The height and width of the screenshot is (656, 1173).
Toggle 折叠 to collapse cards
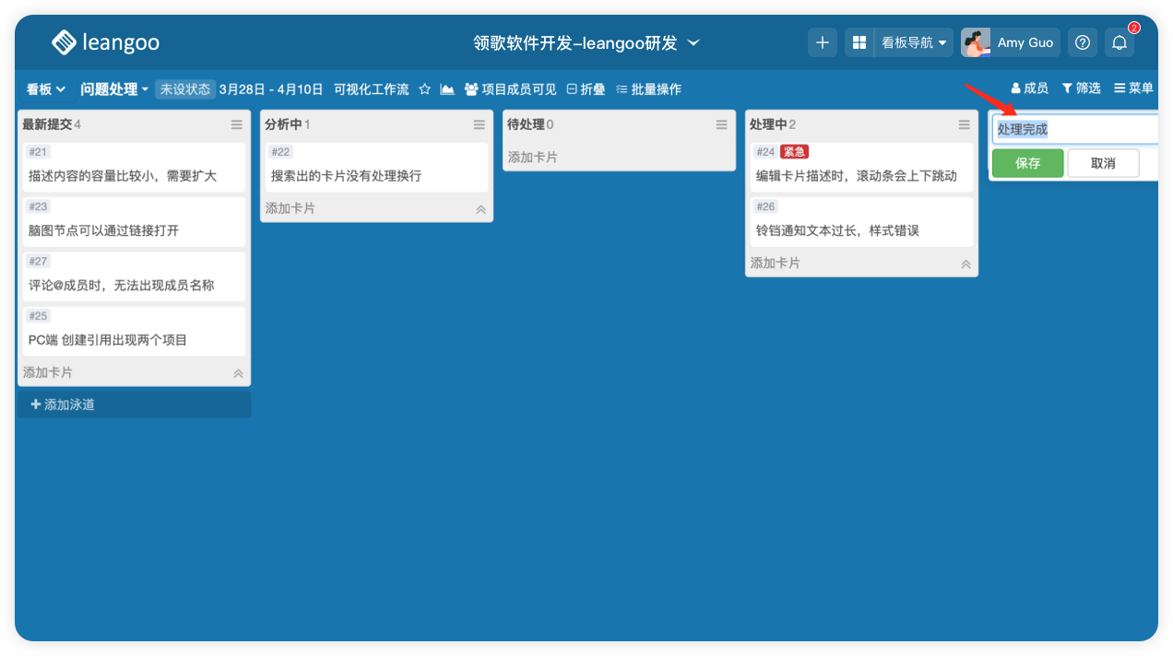pos(586,89)
